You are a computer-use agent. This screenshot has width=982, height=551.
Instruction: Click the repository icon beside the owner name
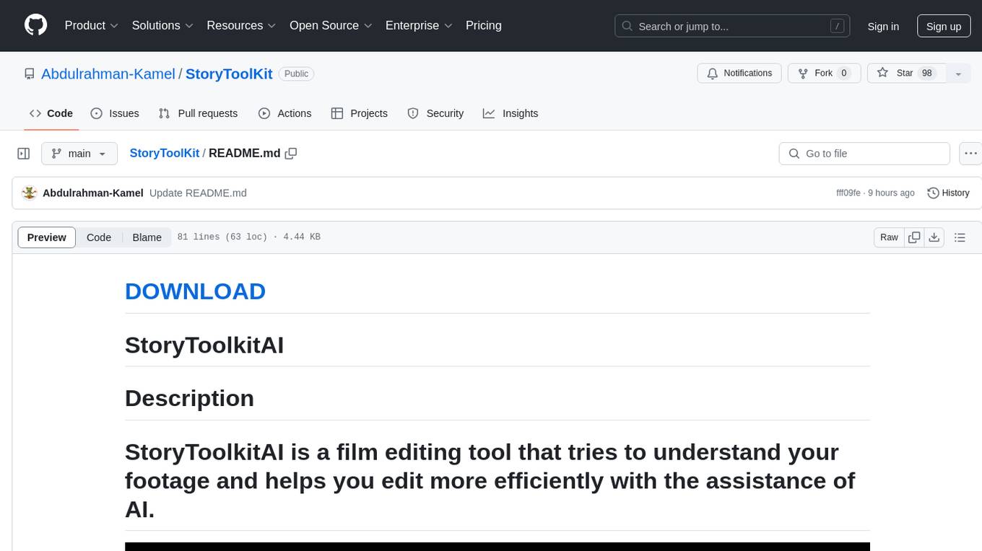click(x=30, y=74)
